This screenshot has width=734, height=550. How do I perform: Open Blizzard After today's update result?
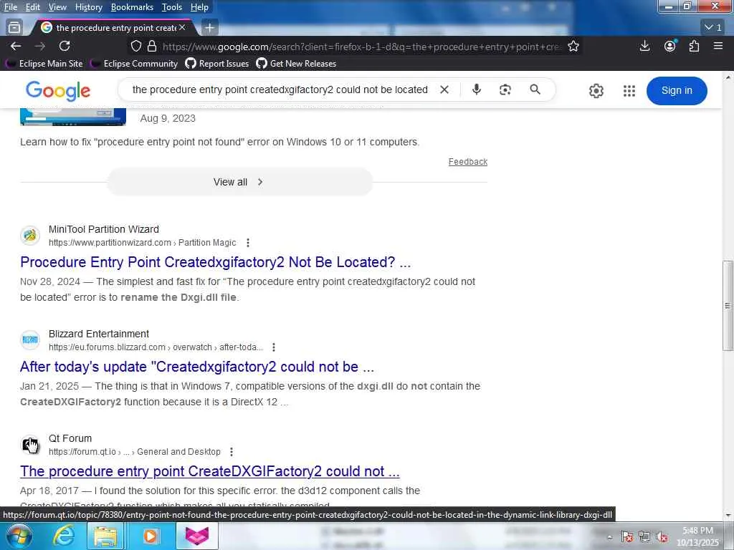(x=197, y=367)
